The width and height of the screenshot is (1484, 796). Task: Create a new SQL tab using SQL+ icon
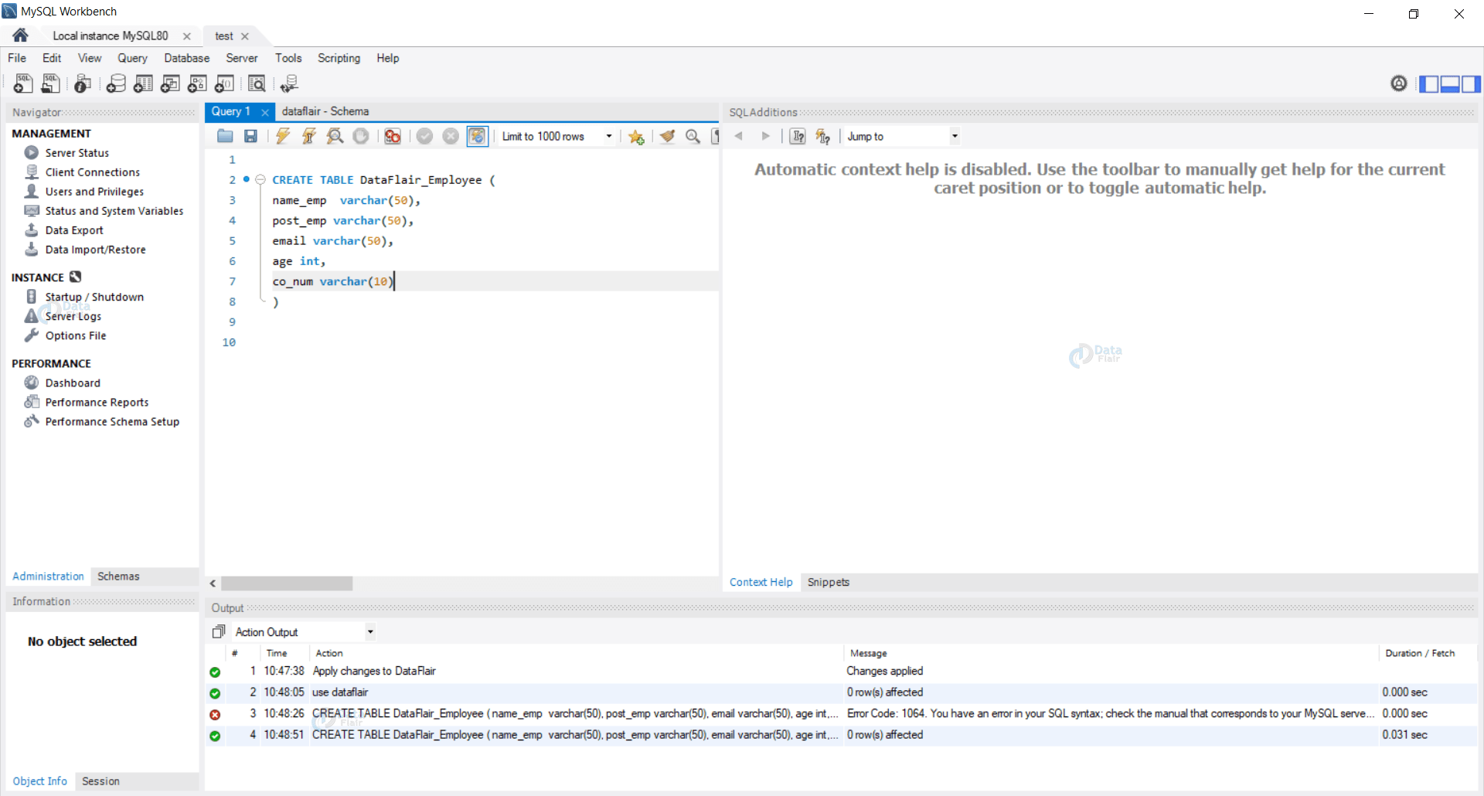pos(22,83)
